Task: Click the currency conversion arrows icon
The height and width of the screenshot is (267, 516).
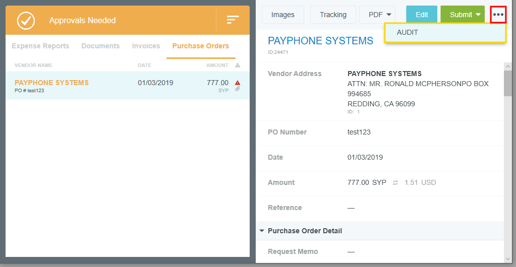Action: point(395,183)
